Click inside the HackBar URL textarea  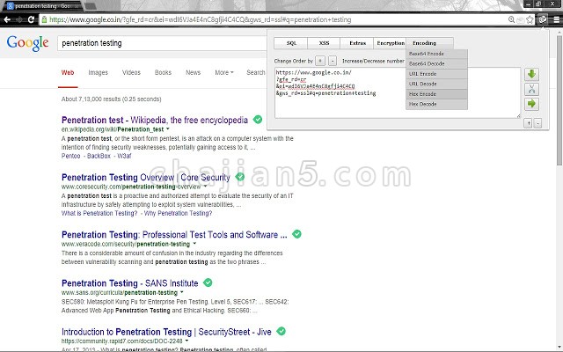click(x=398, y=92)
